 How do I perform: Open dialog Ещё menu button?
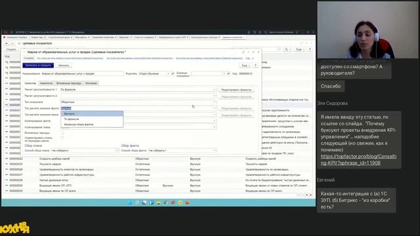coord(245,66)
